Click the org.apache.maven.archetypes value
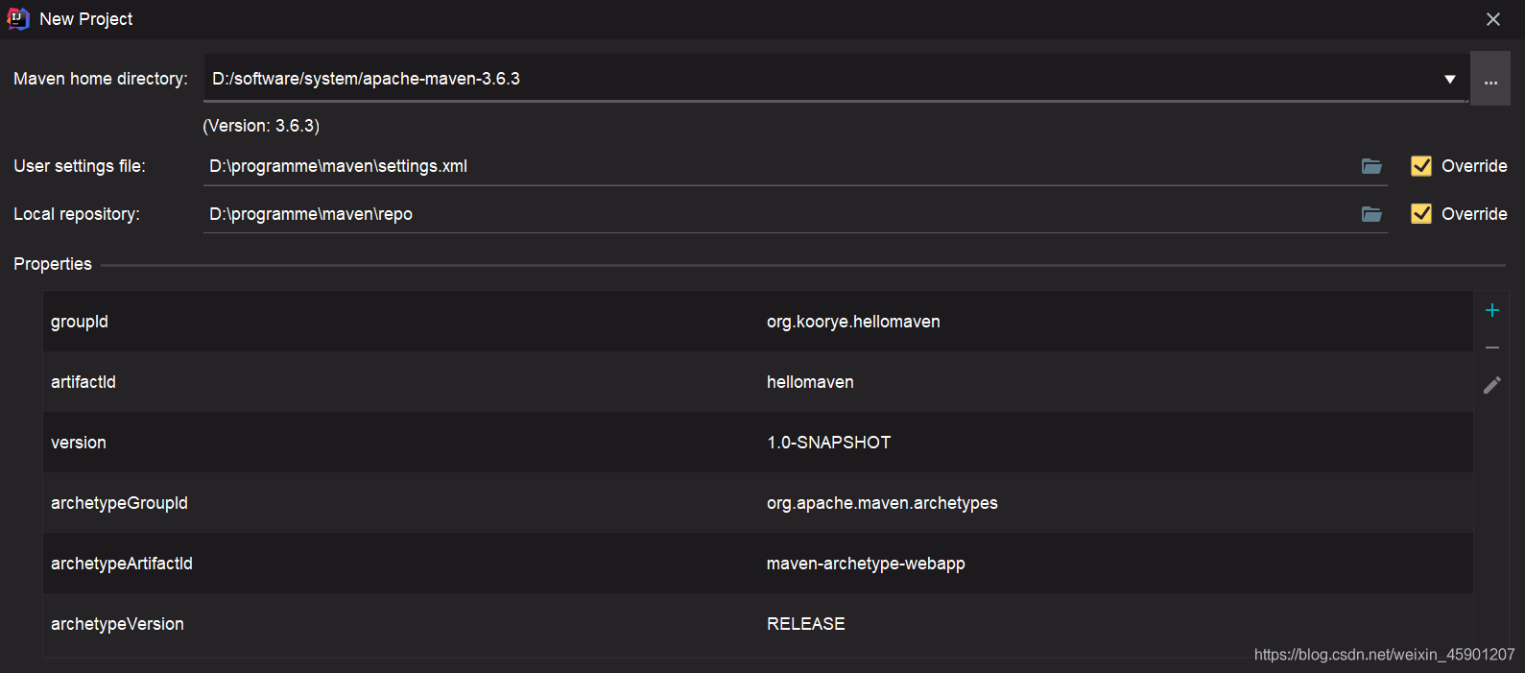The image size is (1525, 673). 882,503
